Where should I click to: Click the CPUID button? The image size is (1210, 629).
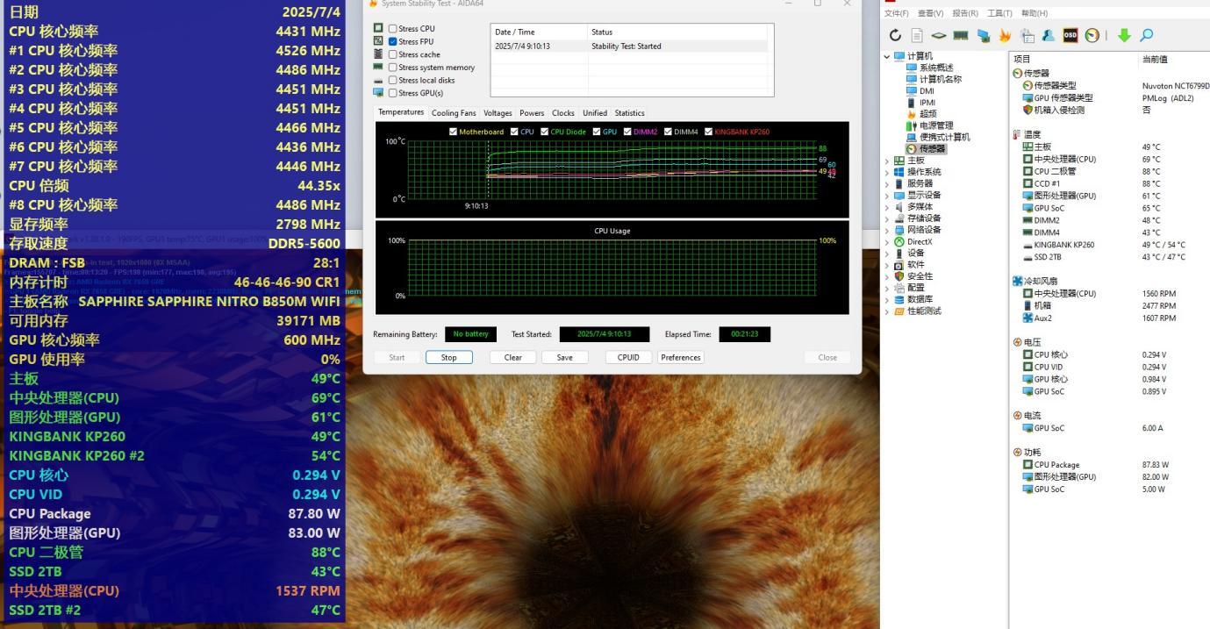[x=628, y=357]
